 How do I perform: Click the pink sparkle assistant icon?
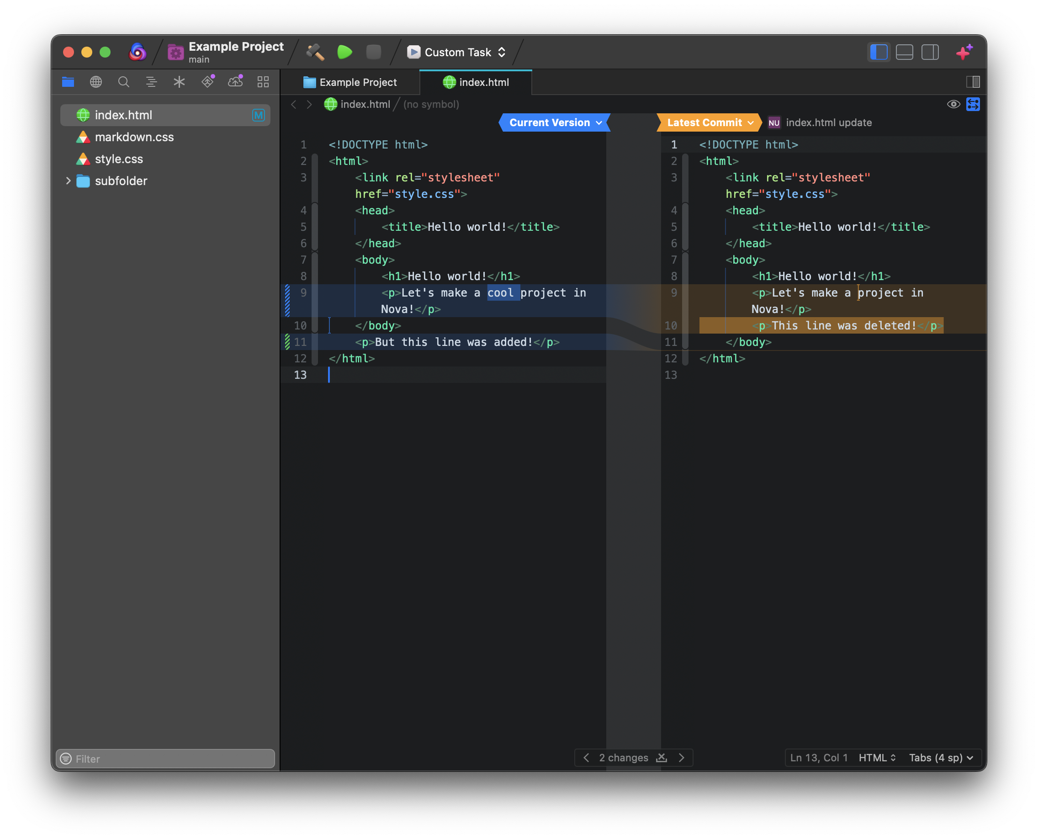(964, 52)
